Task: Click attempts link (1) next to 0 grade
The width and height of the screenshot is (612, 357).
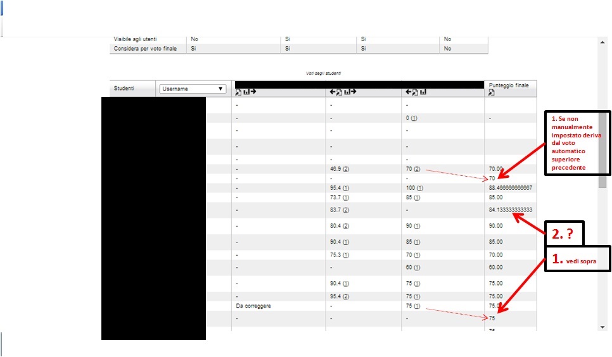Action: click(x=414, y=118)
